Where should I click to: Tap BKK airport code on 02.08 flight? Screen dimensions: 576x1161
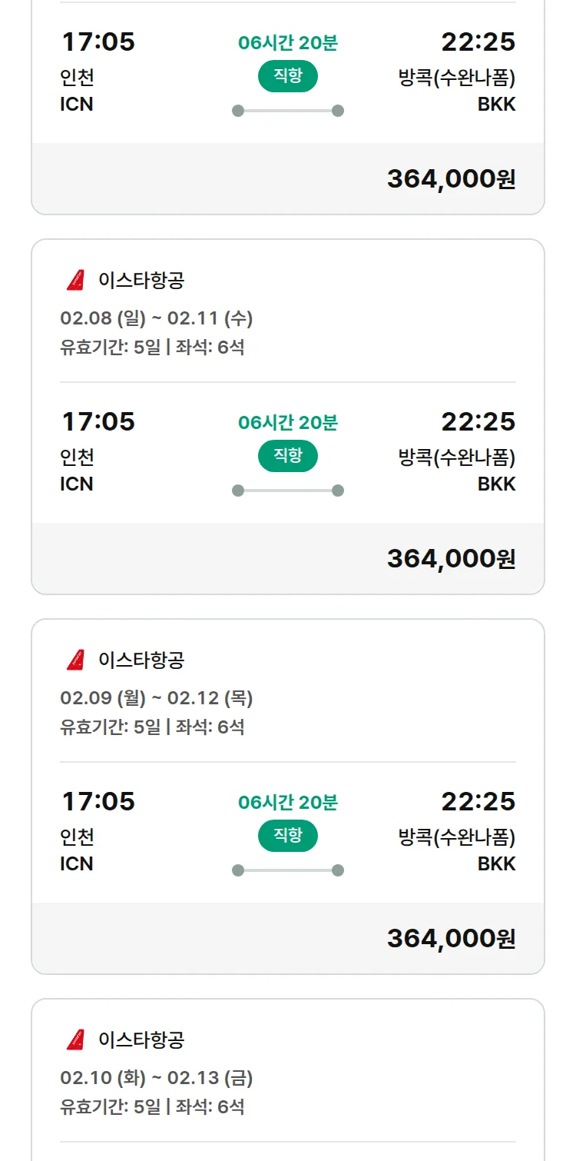[x=496, y=484]
